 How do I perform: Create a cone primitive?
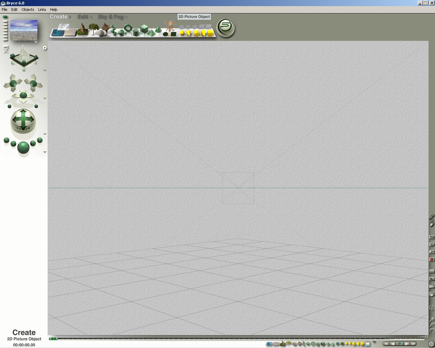coord(158,29)
